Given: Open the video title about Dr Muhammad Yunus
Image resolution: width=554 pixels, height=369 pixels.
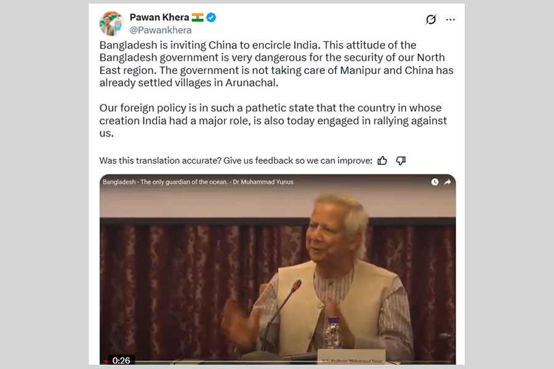Looking at the screenshot, I should pyautogui.click(x=198, y=182).
